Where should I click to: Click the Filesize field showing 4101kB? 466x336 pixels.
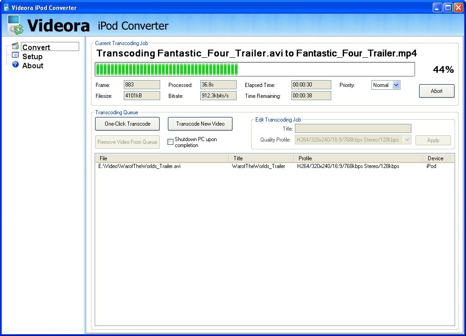click(x=142, y=96)
